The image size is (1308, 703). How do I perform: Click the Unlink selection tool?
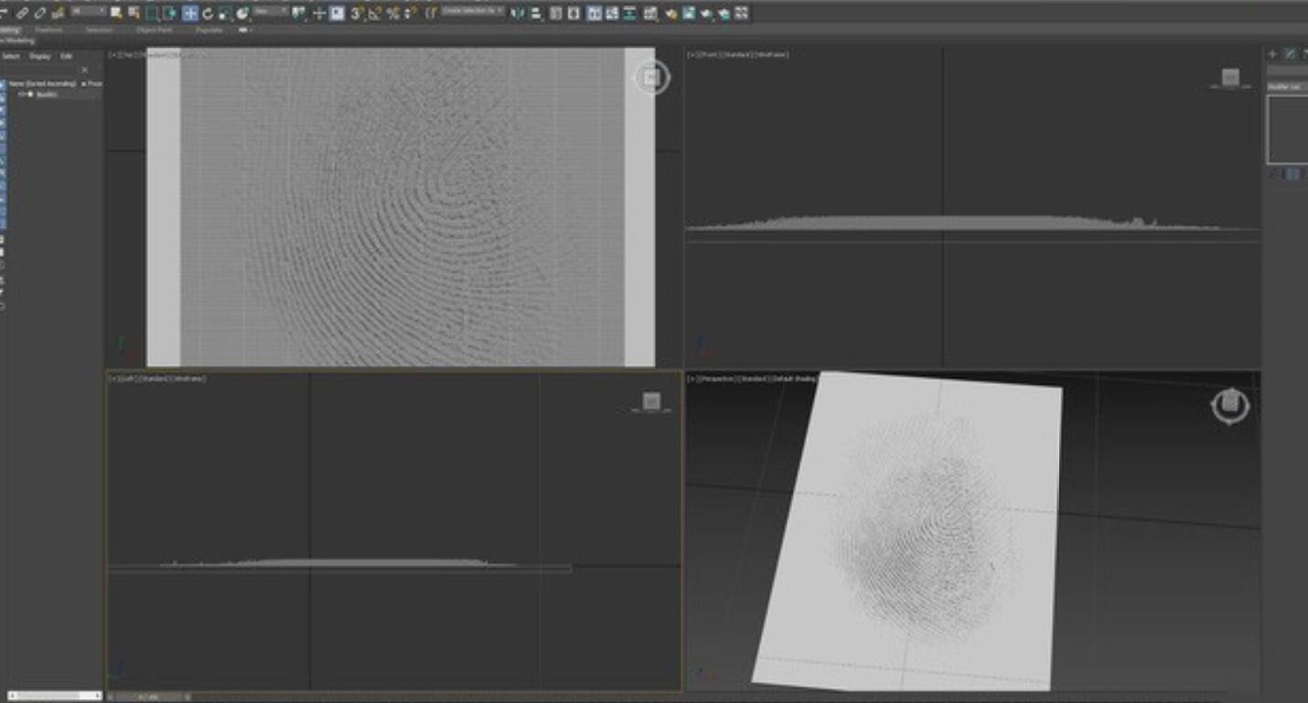coord(40,13)
